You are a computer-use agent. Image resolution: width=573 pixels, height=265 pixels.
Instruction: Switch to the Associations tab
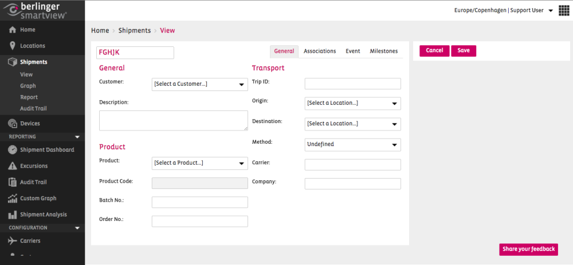[x=320, y=51]
